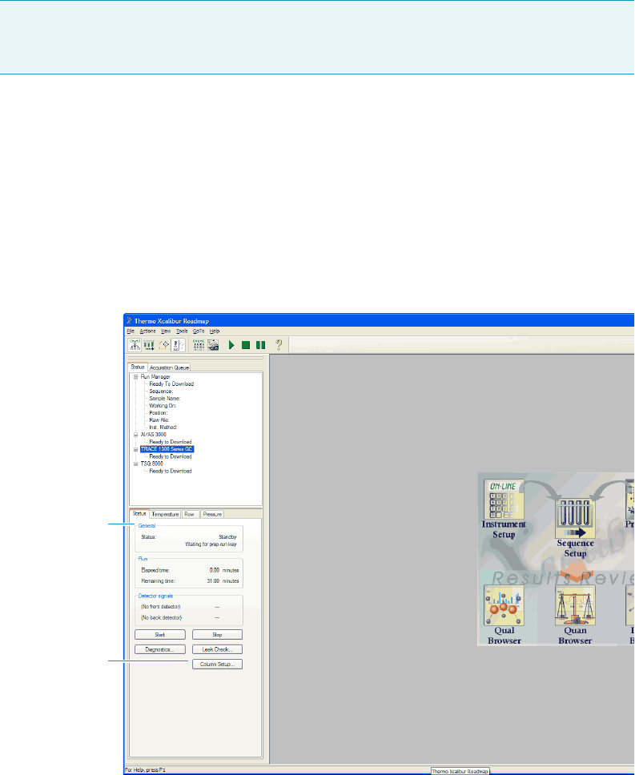Click the Xcalibur title bar app icon
Viewport: 635px width, 775px height.
130,321
